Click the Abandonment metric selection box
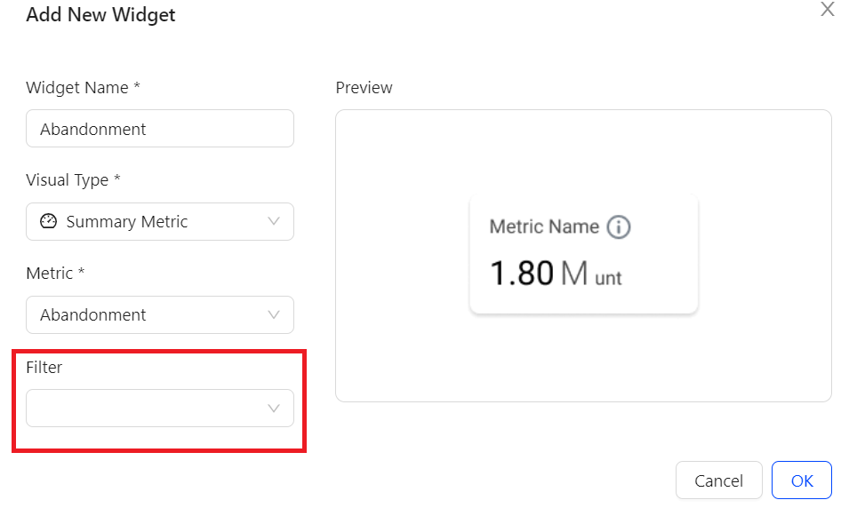 [160, 314]
